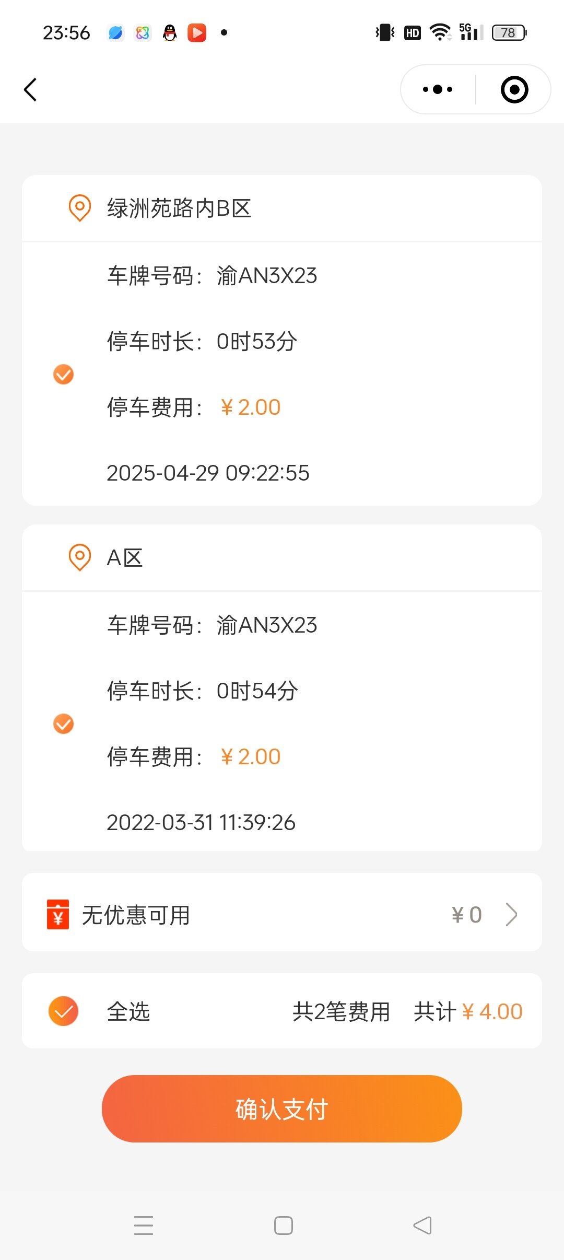Viewport: 564px width, 1260px height.
Task: Select the 绿洲苑路内B区 heading
Action: tap(179, 208)
